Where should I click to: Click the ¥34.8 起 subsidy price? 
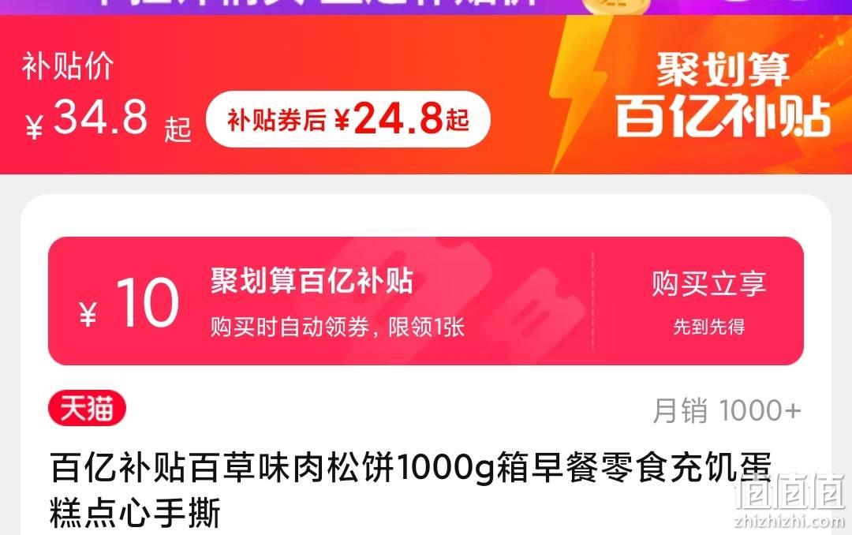[x=108, y=120]
